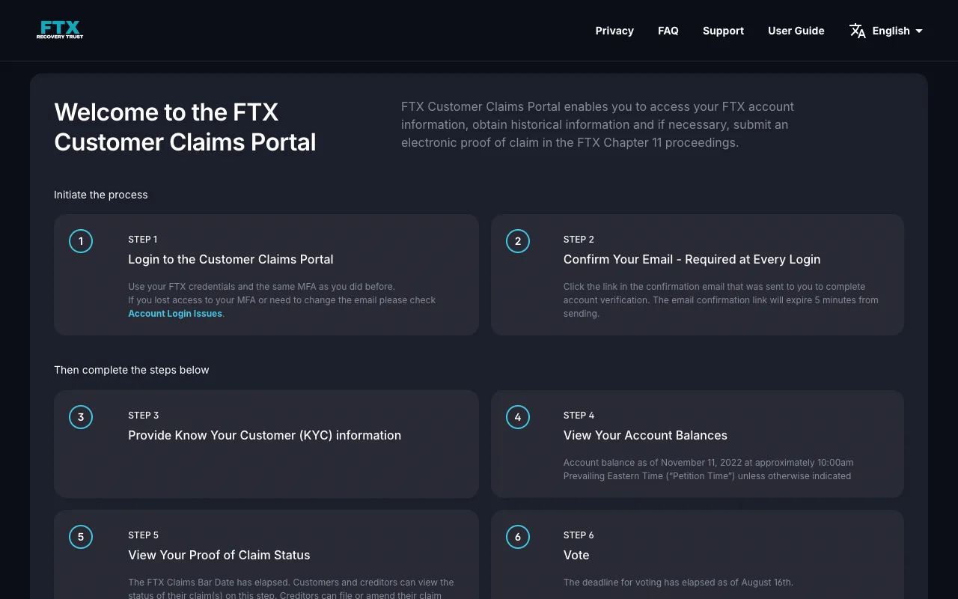
Task: Open the Account Login Issues link
Action: click(x=174, y=314)
